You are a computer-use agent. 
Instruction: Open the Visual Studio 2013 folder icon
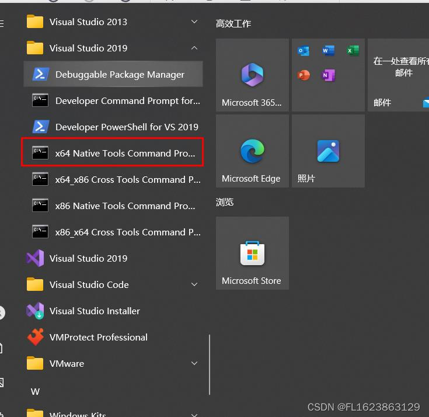[x=35, y=22]
